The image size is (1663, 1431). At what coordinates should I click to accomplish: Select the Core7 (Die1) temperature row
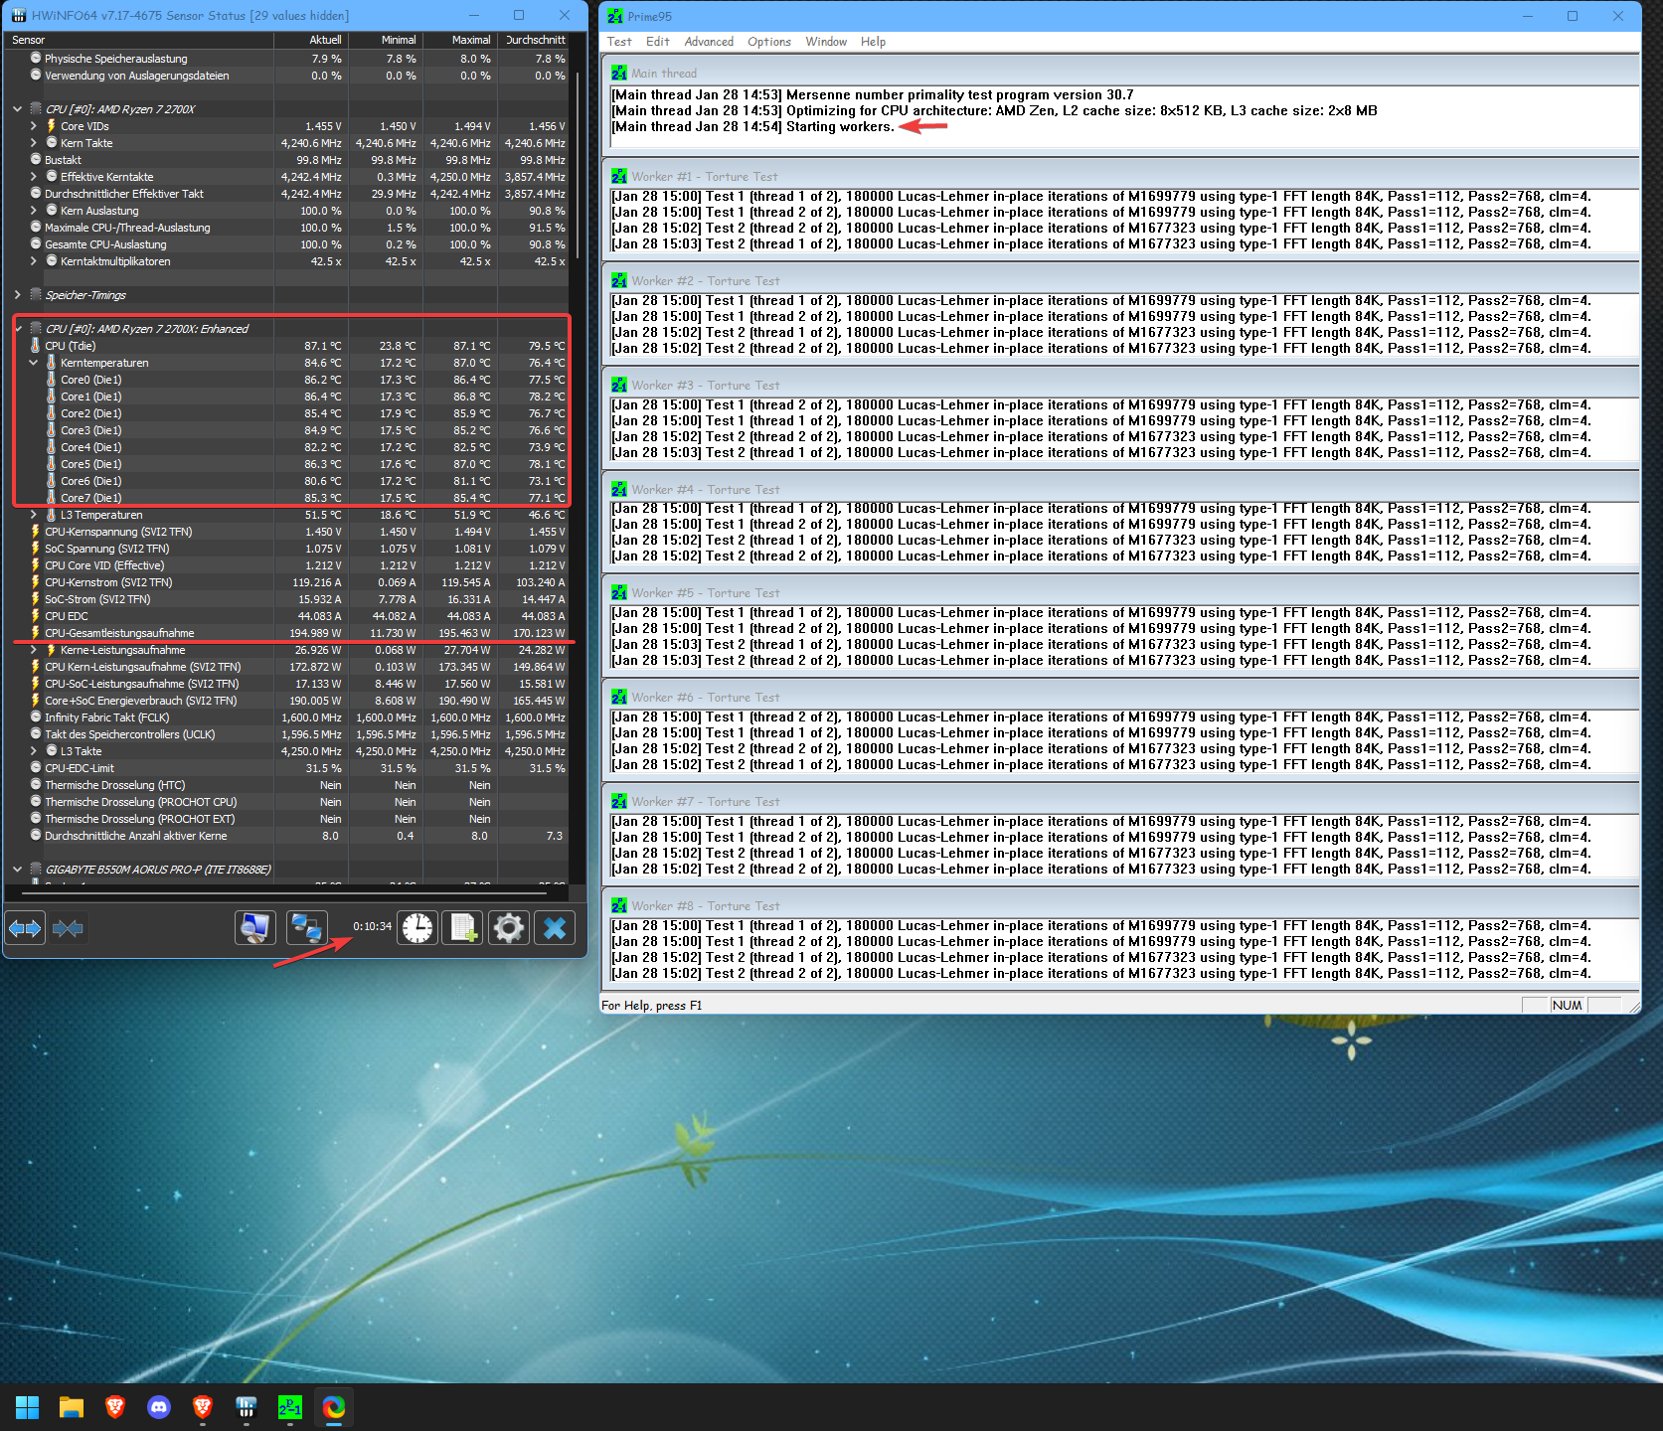[288, 498]
